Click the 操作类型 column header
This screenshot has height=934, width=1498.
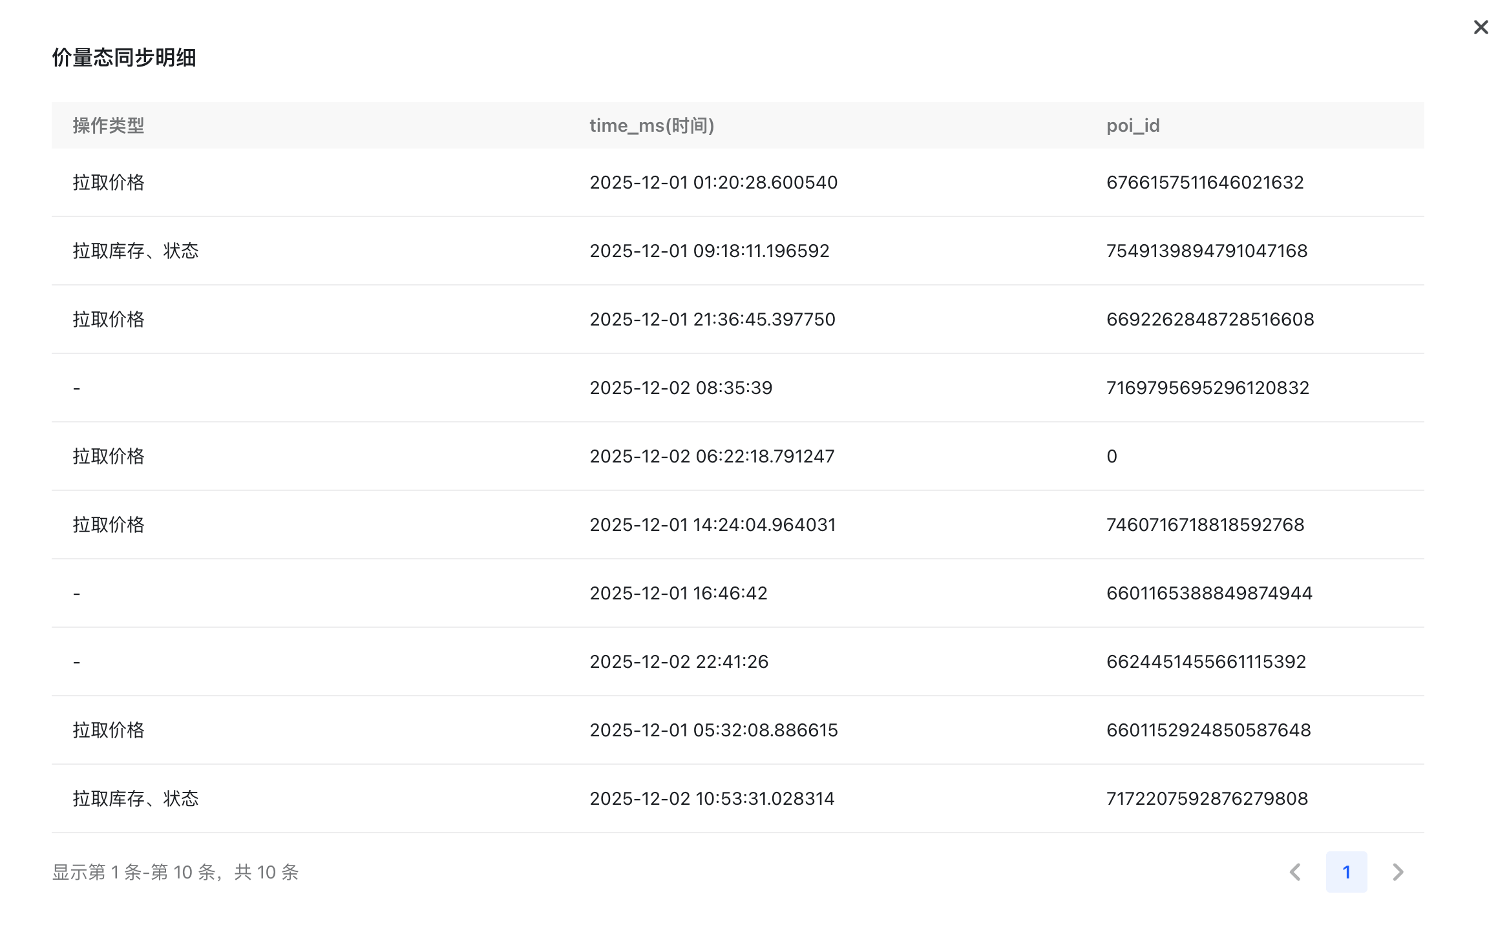108,125
